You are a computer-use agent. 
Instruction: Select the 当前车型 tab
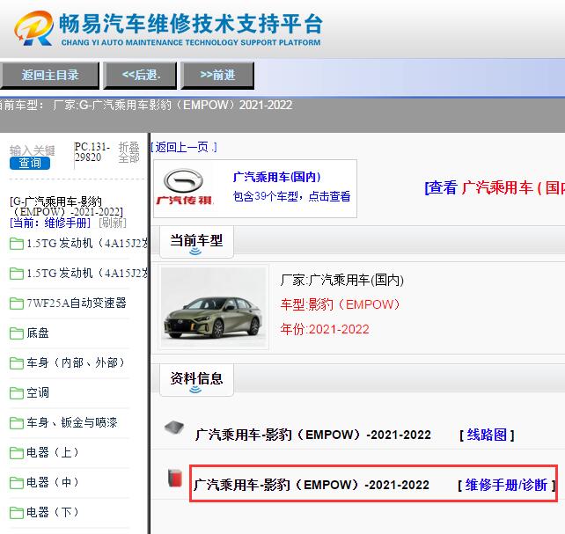pyautogui.click(x=196, y=242)
